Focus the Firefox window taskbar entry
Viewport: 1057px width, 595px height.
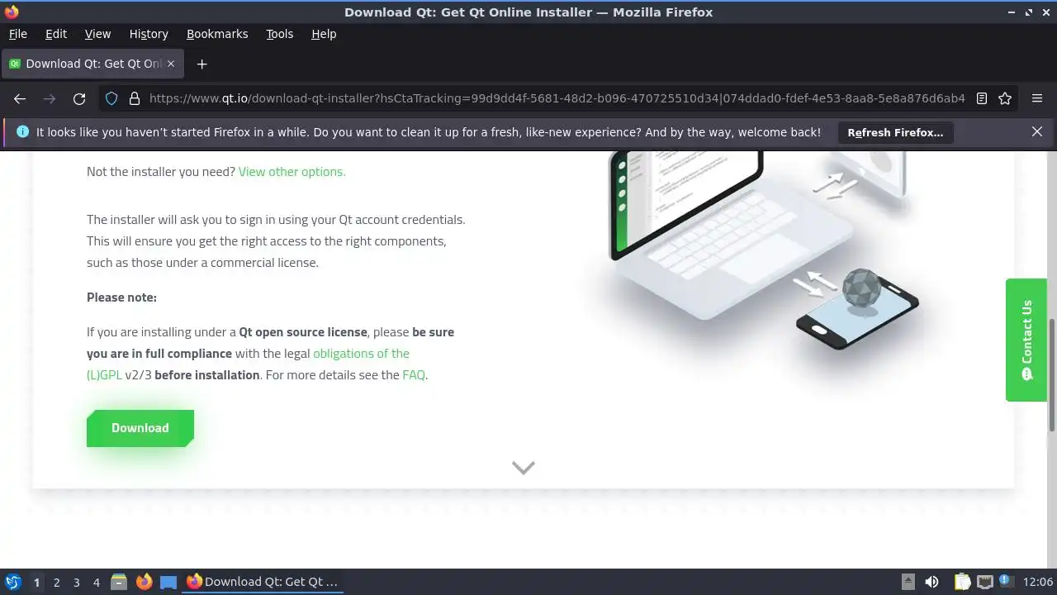tap(263, 582)
